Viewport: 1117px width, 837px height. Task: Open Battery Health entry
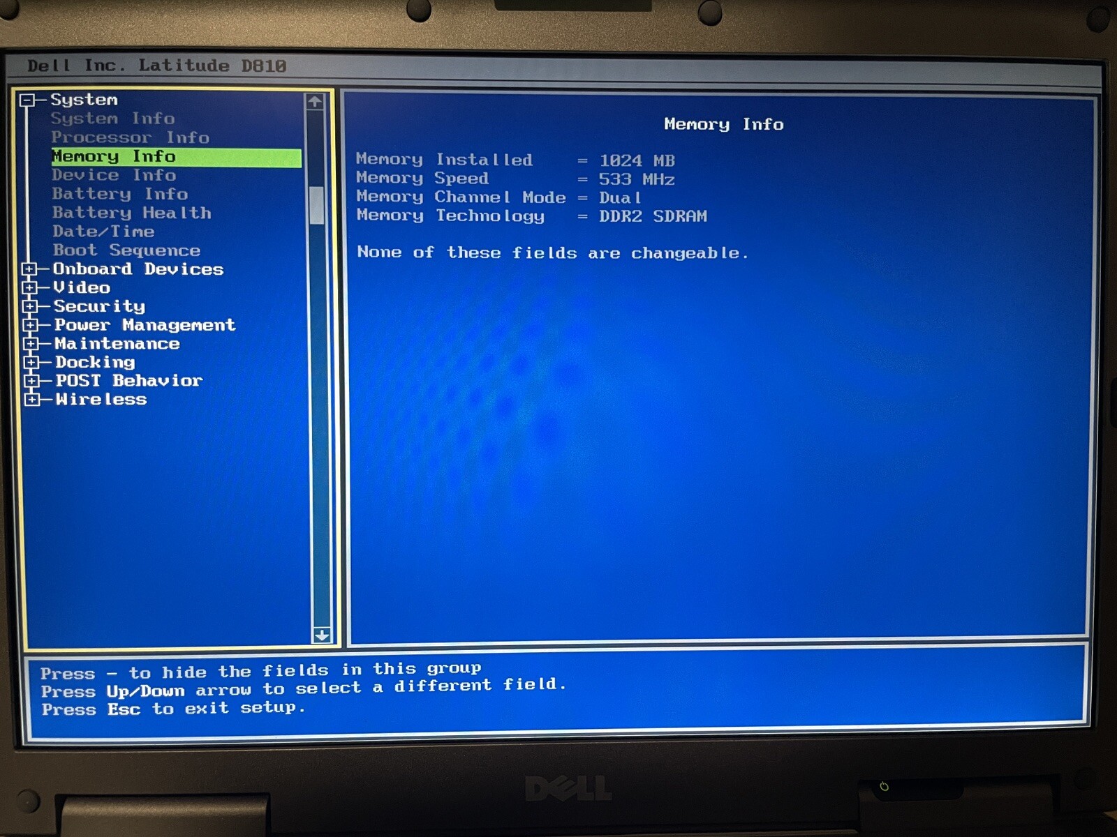[x=132, y=213]
